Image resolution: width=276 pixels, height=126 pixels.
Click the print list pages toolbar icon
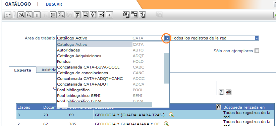coord(142,15)
